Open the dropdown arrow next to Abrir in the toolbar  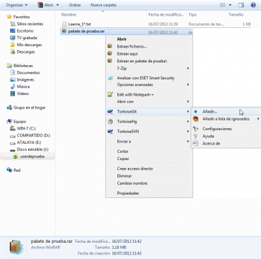tap(57, 5)
